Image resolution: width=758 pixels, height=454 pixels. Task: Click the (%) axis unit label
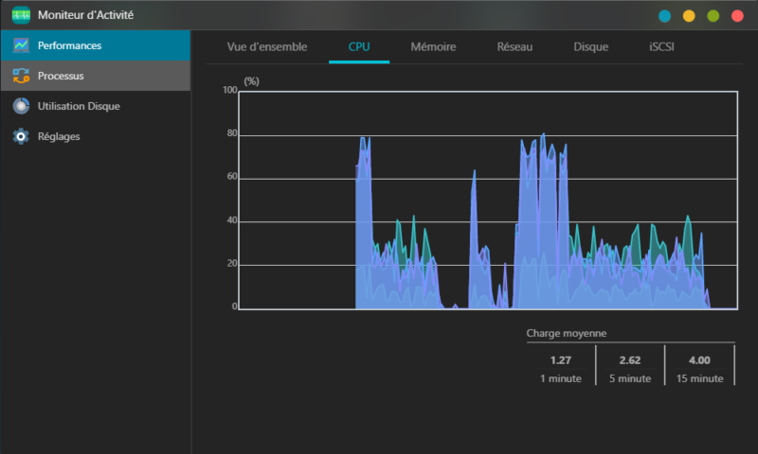coord(251,81)
